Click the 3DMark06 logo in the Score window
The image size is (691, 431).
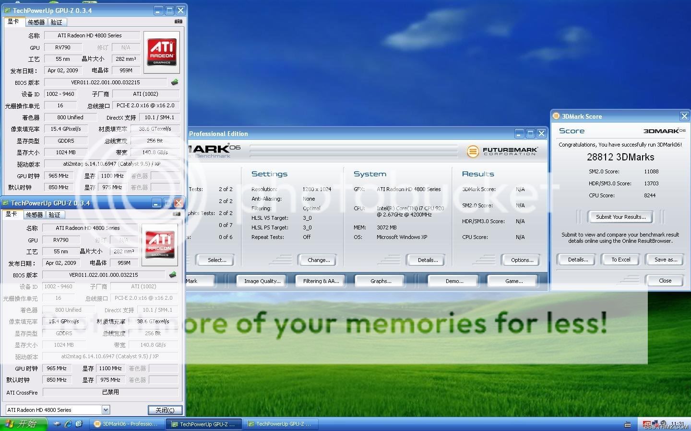point(664,131)
